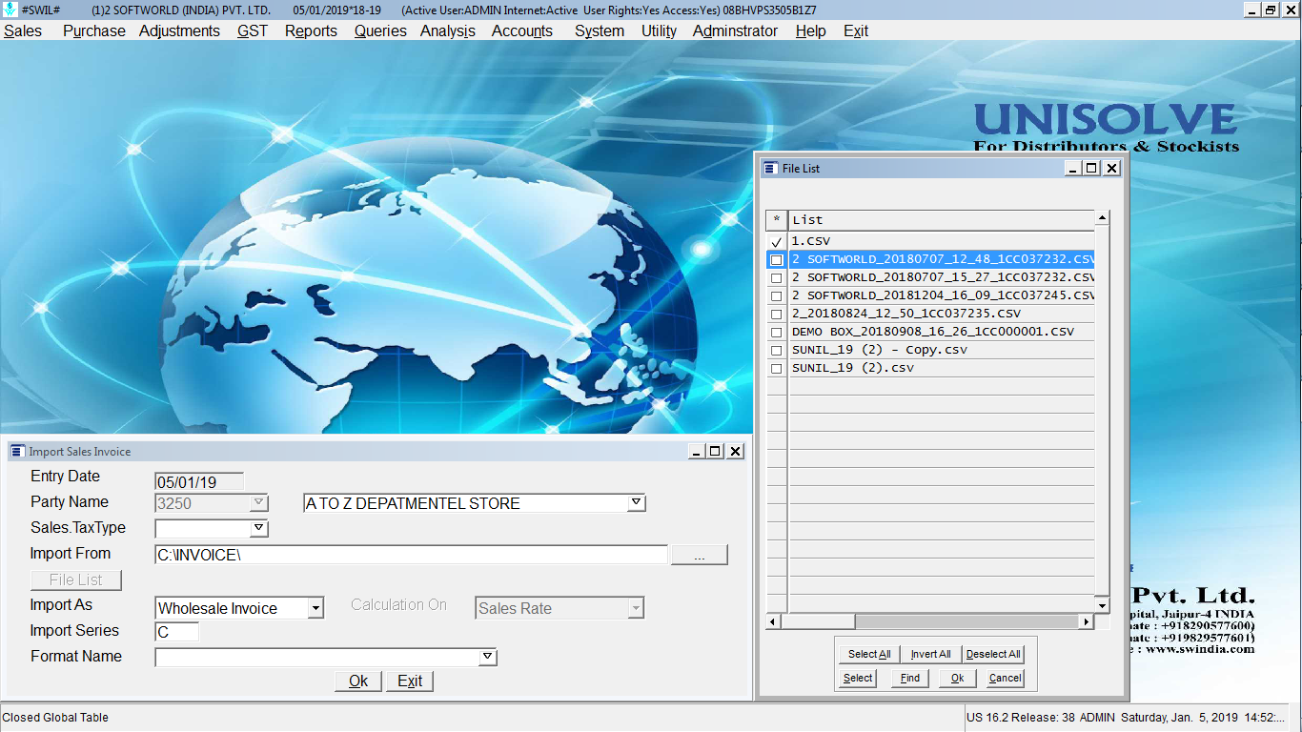
Task: Close the File List window
Action: (1112, 168)
